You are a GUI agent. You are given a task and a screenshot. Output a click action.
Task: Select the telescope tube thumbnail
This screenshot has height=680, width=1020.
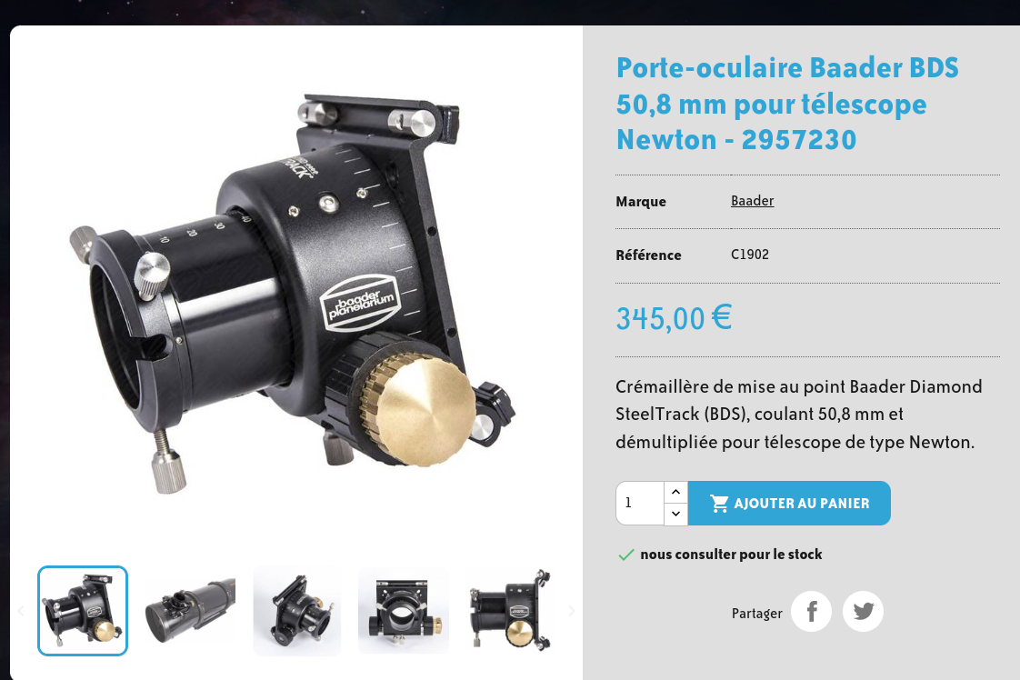190,611
